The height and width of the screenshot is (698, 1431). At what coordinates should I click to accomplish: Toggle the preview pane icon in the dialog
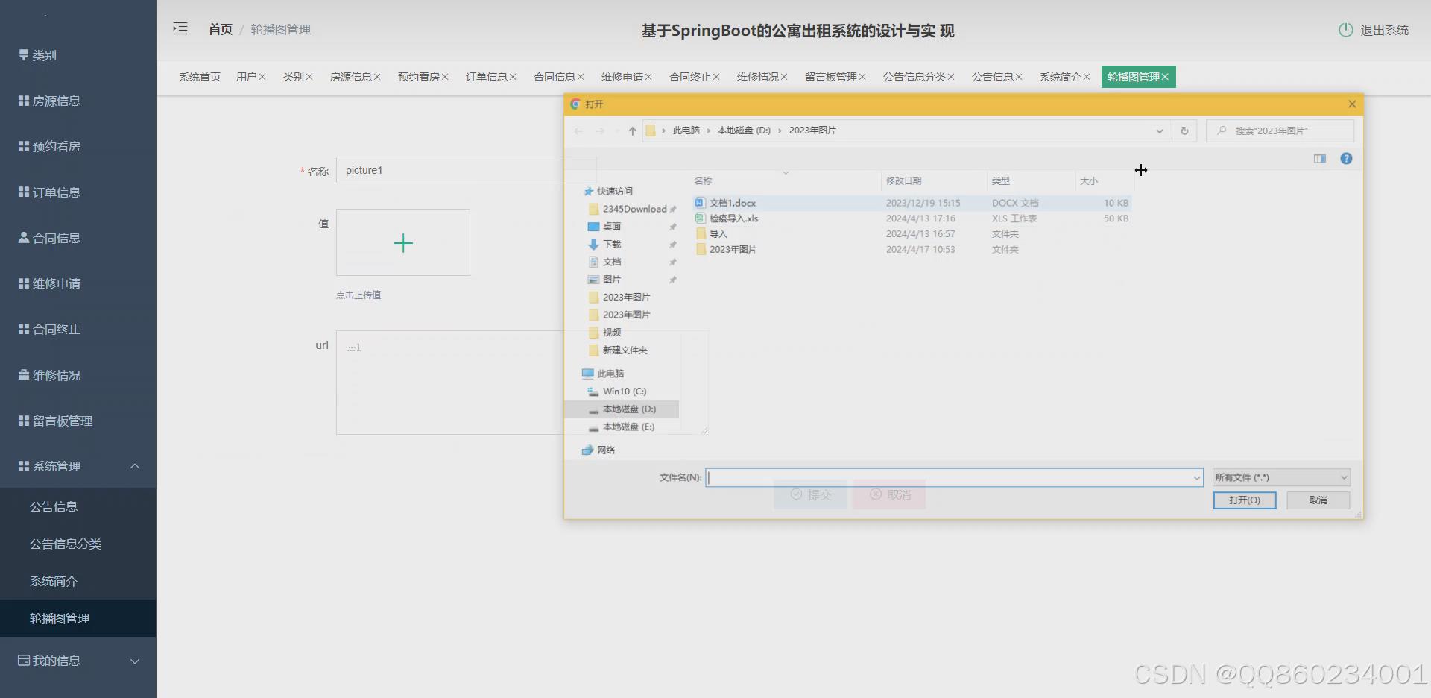click(1320, 158)
